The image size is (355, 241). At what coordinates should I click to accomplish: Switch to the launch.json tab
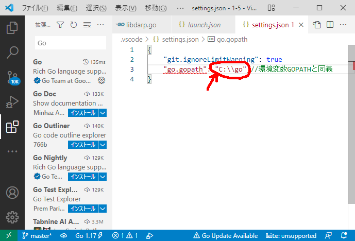[200, 25]
